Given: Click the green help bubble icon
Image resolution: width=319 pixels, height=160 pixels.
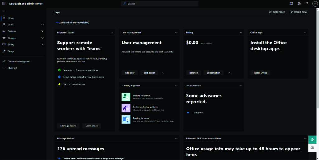Looking at the screenshot, I should [312, 139].
